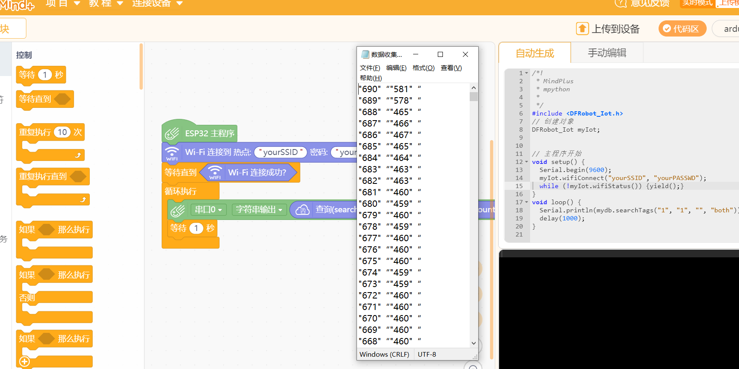Select the 如果 否则 if-else block

(x=54, y=295)
